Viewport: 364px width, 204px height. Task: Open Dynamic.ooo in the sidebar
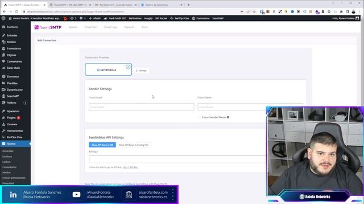click(15, 90)
